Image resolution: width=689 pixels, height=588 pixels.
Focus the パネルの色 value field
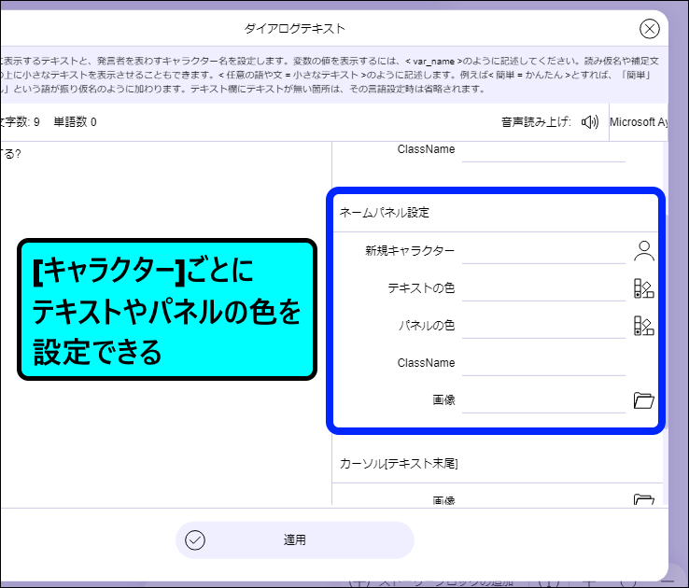[x=543, y=326]
